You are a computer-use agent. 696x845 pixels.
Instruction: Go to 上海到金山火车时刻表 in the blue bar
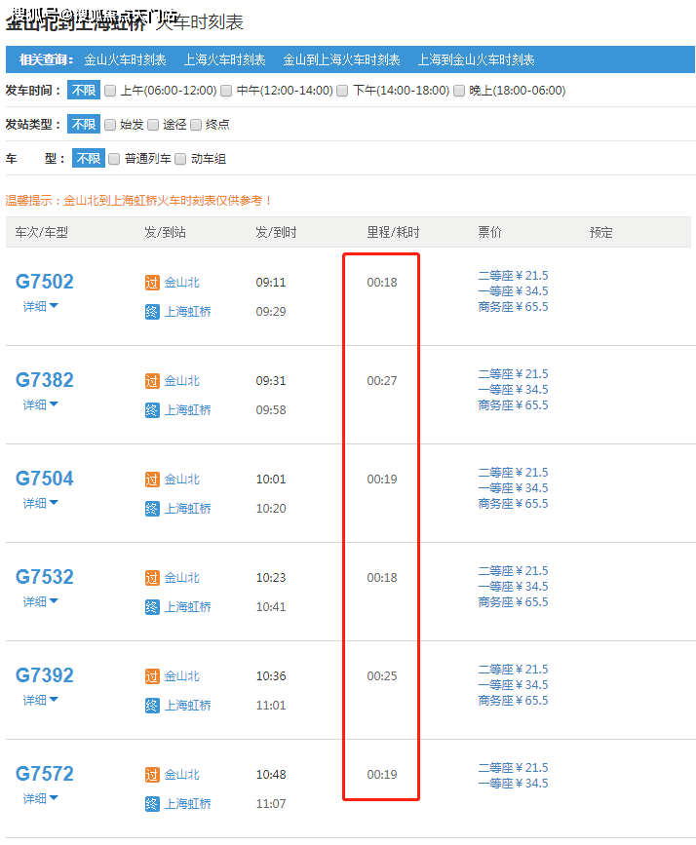coord(476,60)
